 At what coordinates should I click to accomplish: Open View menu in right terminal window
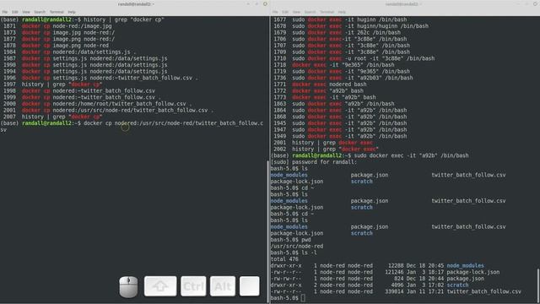[296, 12]
